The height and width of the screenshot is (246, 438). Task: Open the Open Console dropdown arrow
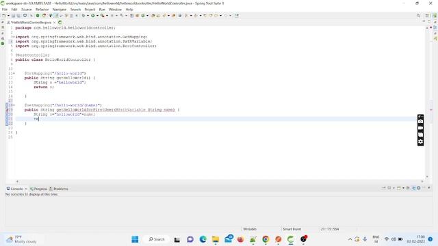[403, 188]
